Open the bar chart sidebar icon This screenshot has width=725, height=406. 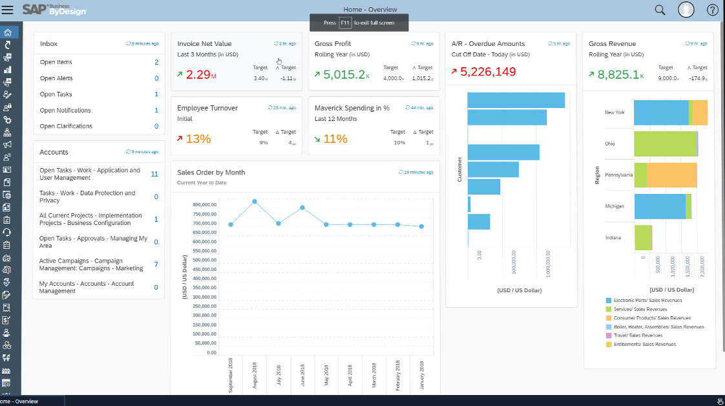point(7,70)
